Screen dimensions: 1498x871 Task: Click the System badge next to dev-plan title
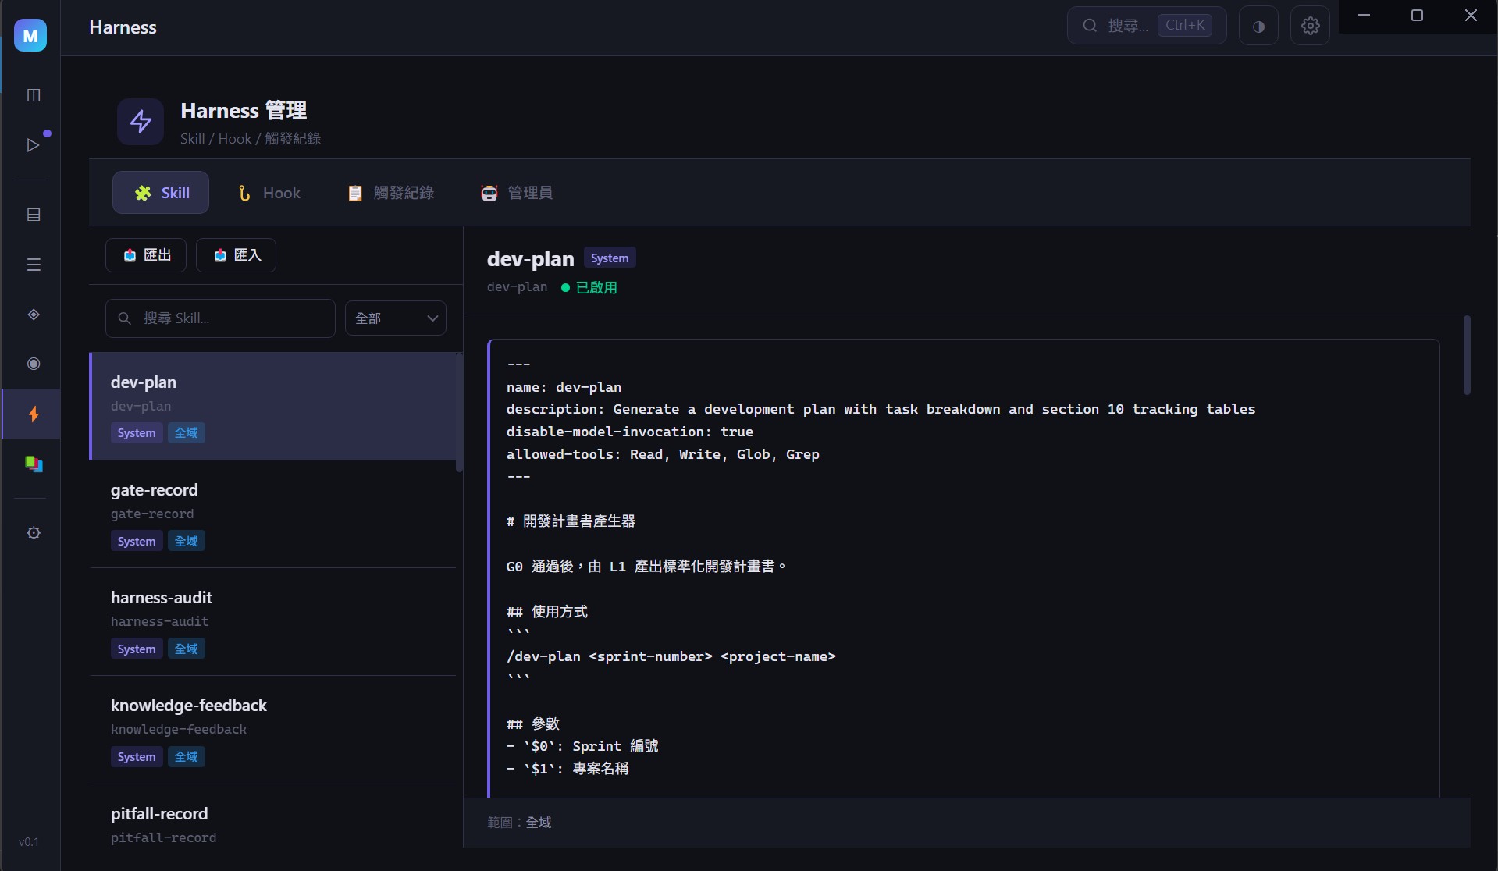point(610,258)
